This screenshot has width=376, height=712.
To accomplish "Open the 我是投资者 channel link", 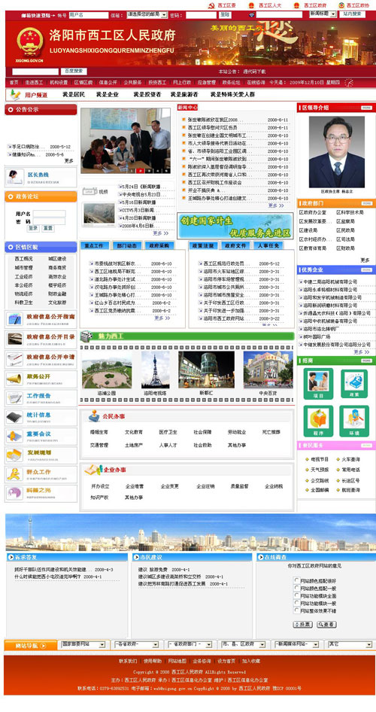I will tap(147, 95).
